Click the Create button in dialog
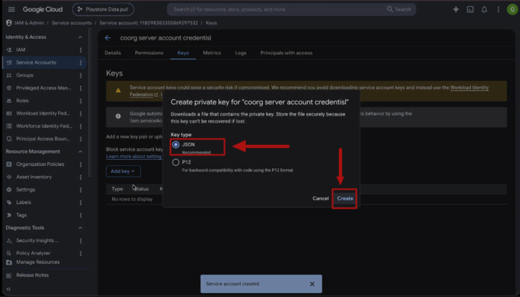Viewport: 520px width, 297px height. pyautogui.click(x=345, y=199)
